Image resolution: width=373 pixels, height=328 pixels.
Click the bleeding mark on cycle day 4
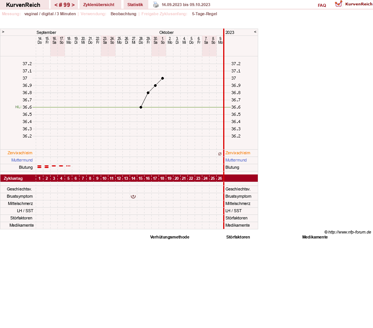tap(61, 166)
